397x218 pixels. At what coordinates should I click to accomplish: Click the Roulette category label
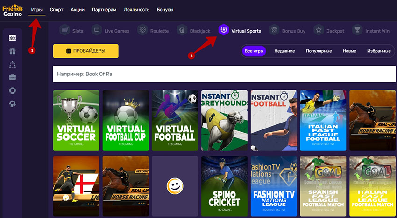pos(160,31)
